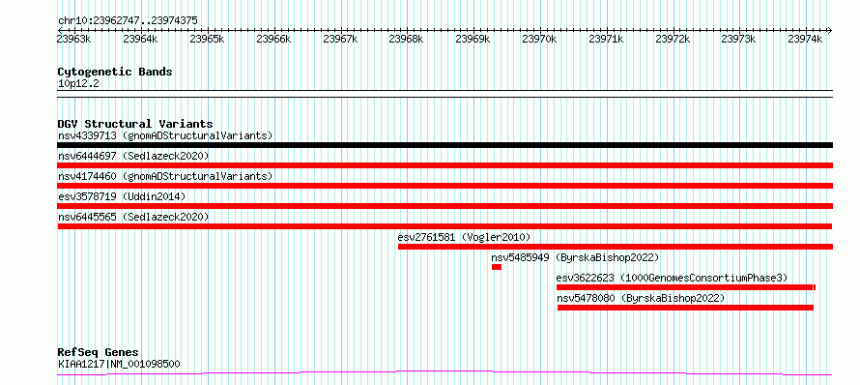Screen dimensions: 860x385
Task: Click the 23968k ruler tick label
Action: pos(407,39)
